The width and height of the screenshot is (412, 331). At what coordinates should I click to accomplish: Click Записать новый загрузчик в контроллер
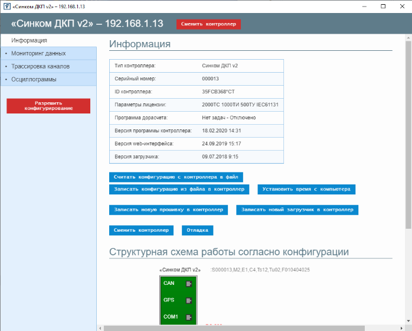click(297, 210)
